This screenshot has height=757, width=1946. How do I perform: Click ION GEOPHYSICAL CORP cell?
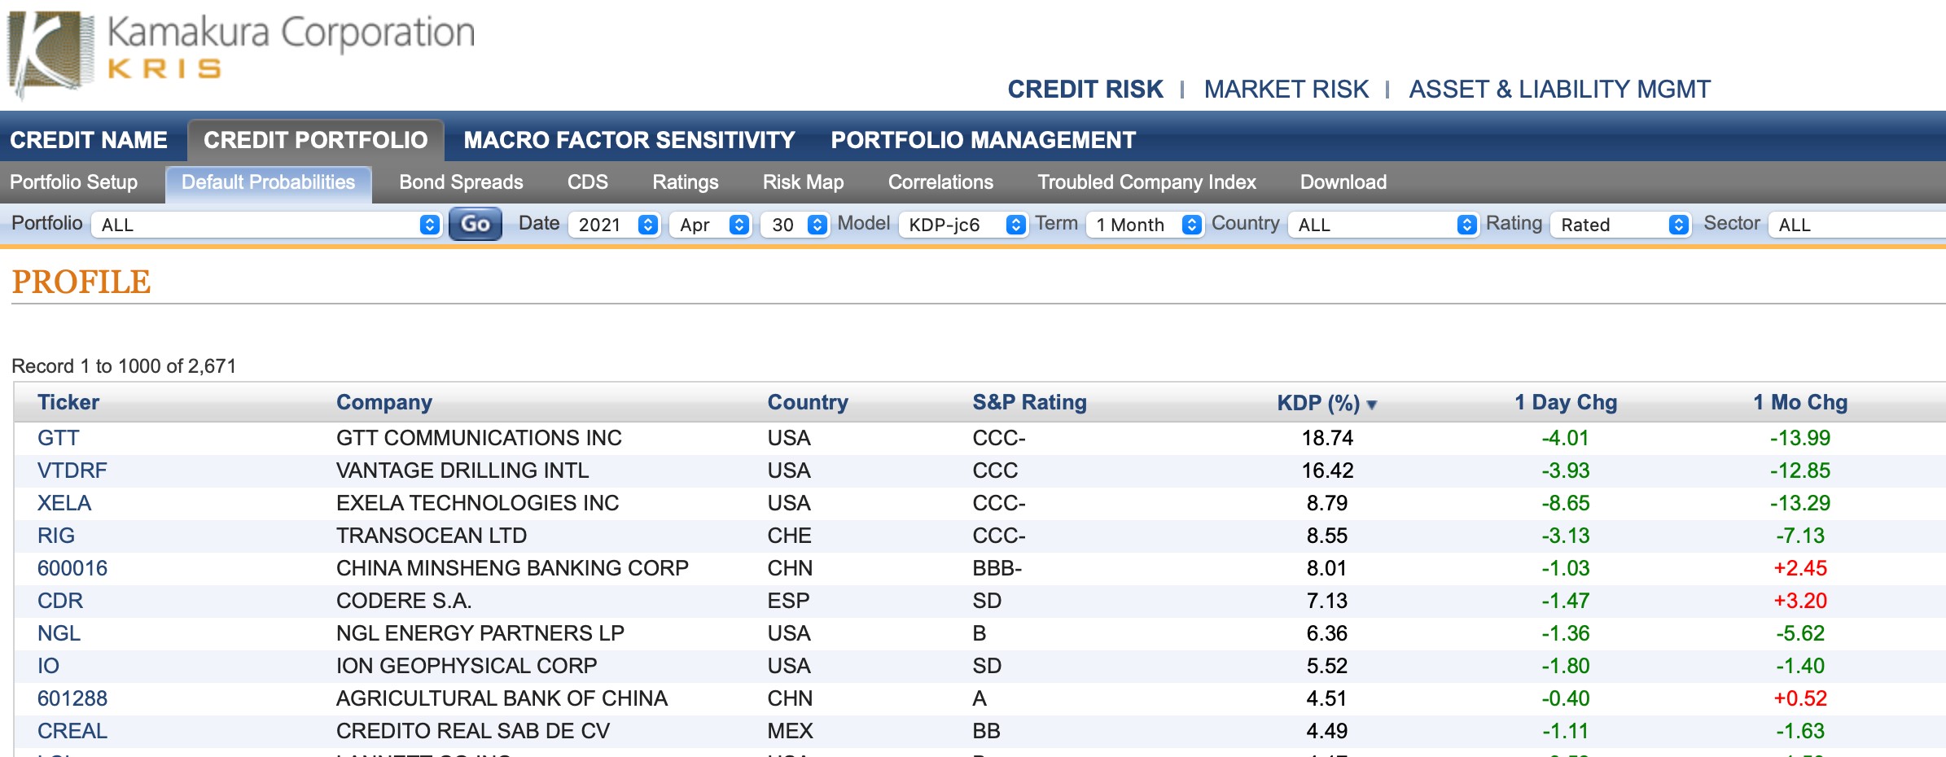467,666
